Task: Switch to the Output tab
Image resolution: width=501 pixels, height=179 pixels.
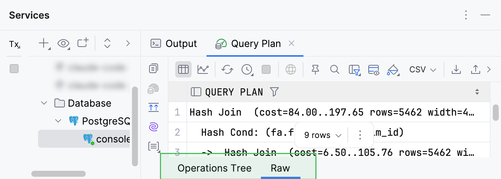Action: (x=174, y=44)
